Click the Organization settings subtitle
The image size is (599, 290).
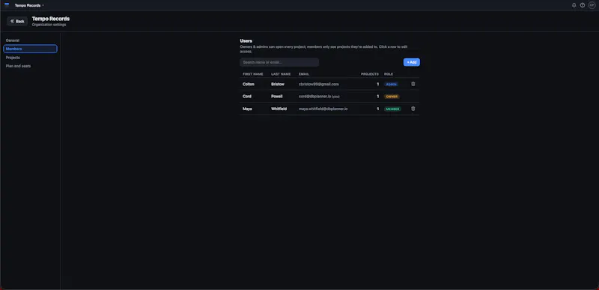click(49, 25)
